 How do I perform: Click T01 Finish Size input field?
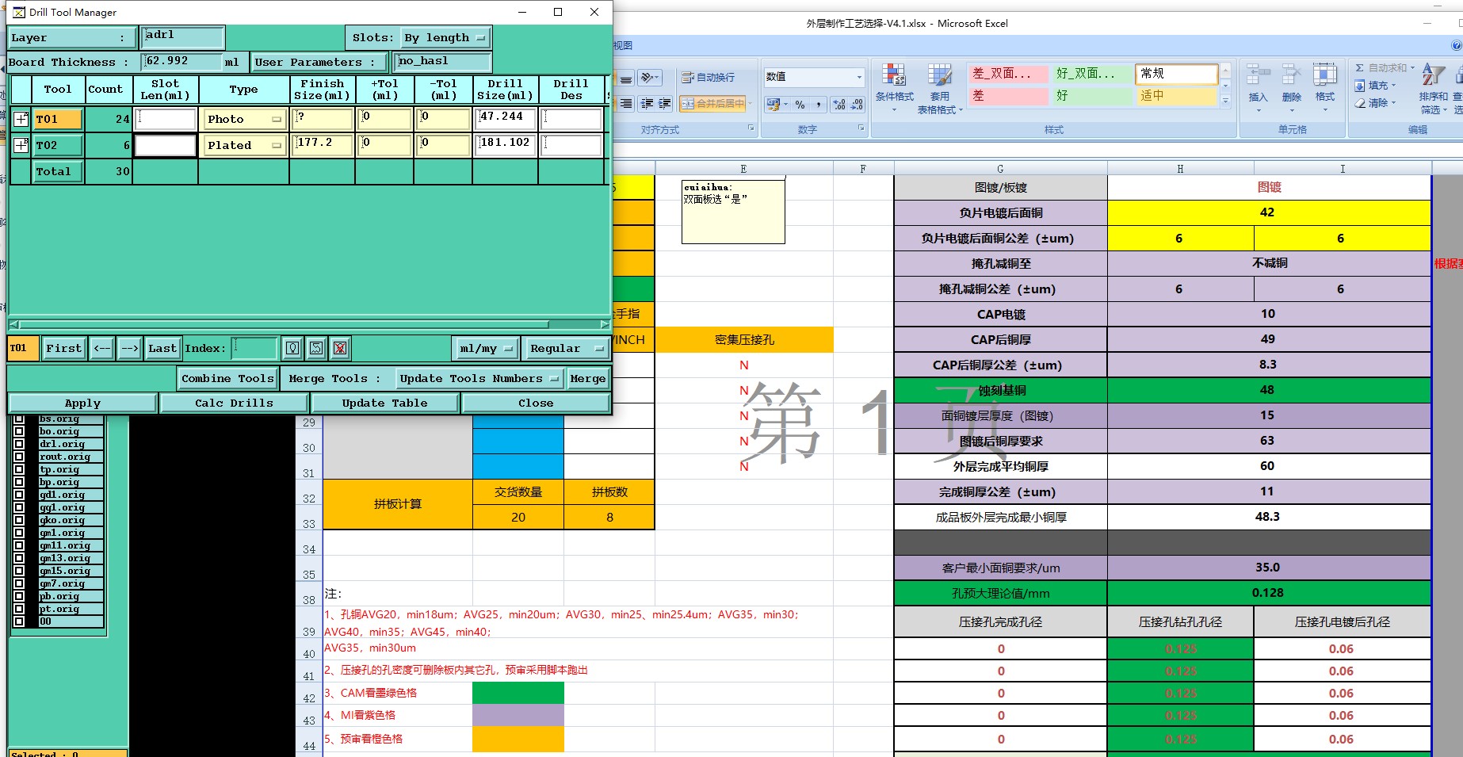[x=323, y=119]
